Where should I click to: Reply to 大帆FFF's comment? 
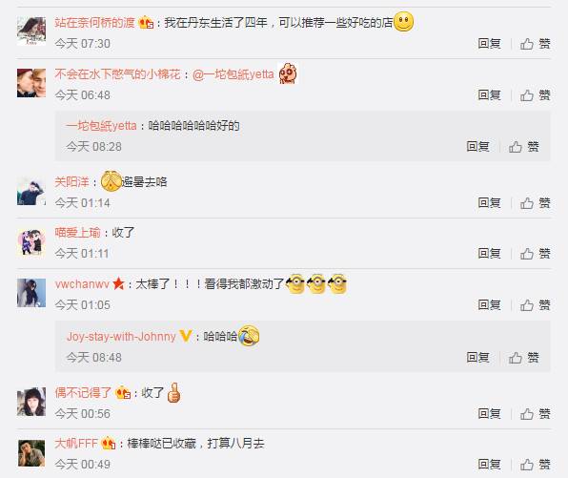[489, 465]
